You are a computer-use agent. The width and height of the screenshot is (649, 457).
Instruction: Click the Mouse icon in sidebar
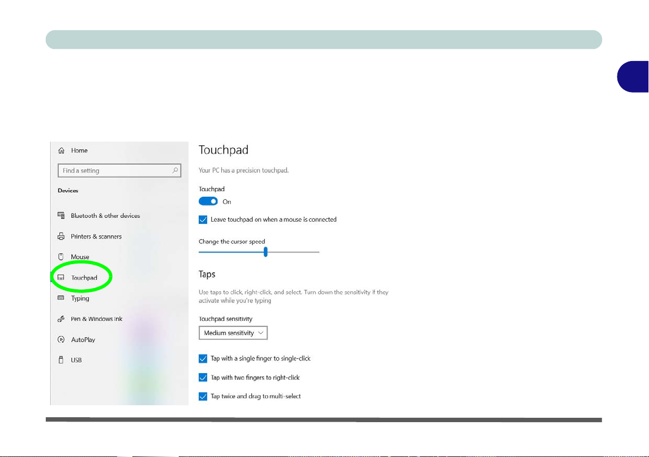point(61,257)
